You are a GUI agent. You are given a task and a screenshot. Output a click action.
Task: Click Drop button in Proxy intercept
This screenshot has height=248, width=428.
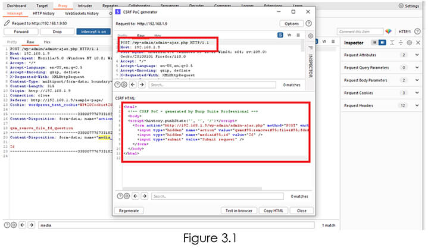tap(57, 32)
